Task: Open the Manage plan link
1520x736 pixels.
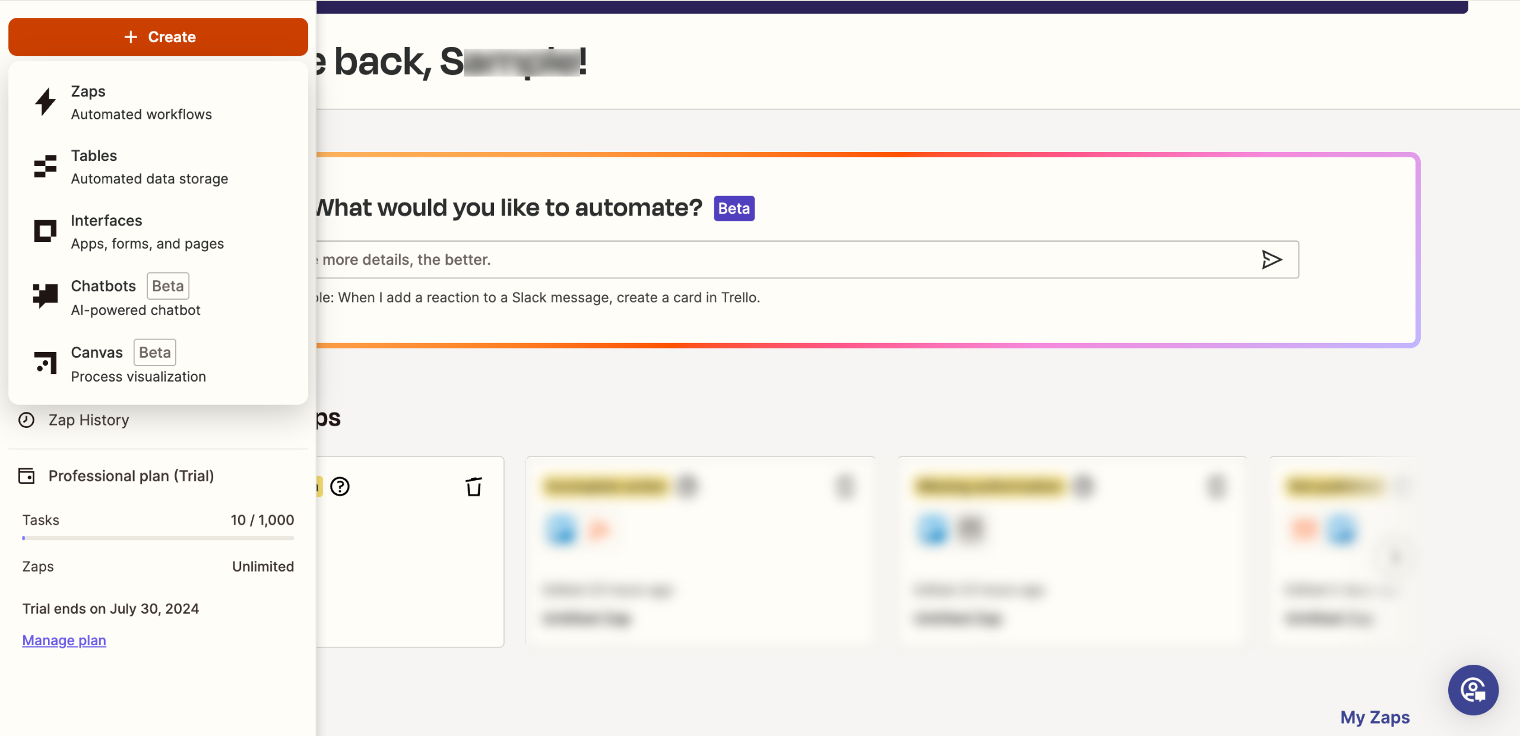Action: (64, 640)
